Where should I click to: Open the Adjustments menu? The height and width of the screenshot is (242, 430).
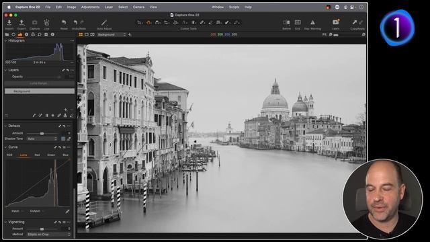tap(90, 7)
